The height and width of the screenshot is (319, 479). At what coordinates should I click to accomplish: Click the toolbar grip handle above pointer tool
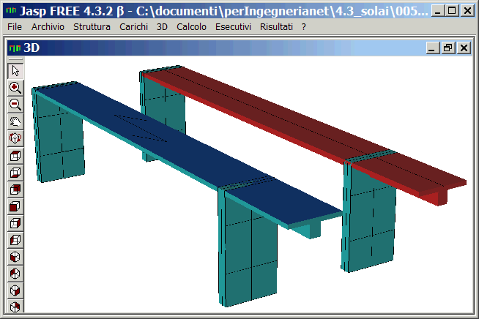[15, 59]
